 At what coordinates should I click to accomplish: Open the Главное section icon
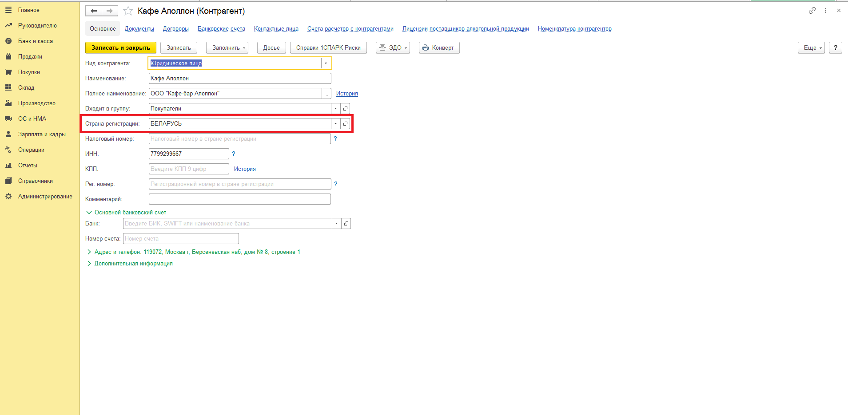tap(8, 10)
